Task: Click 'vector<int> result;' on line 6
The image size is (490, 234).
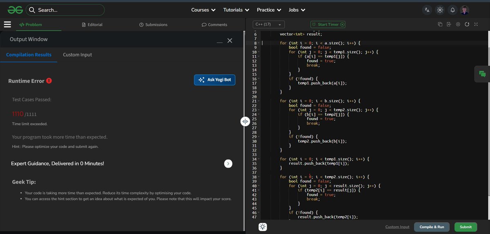Action: point(301,34)
